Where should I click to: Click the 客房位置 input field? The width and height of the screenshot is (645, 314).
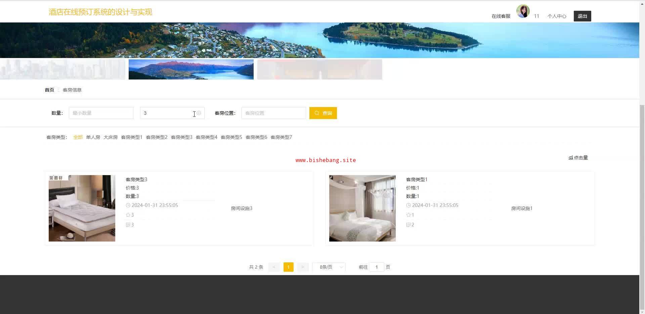(x=273, y=113)
